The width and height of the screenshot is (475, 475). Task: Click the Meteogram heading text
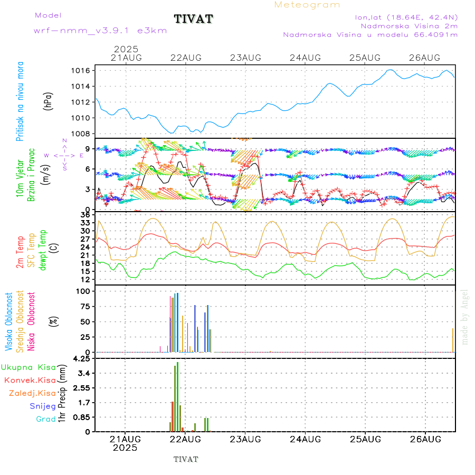307,5
